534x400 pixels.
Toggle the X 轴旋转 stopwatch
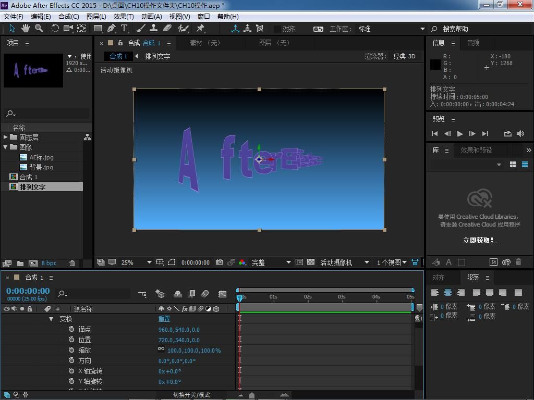71,371
